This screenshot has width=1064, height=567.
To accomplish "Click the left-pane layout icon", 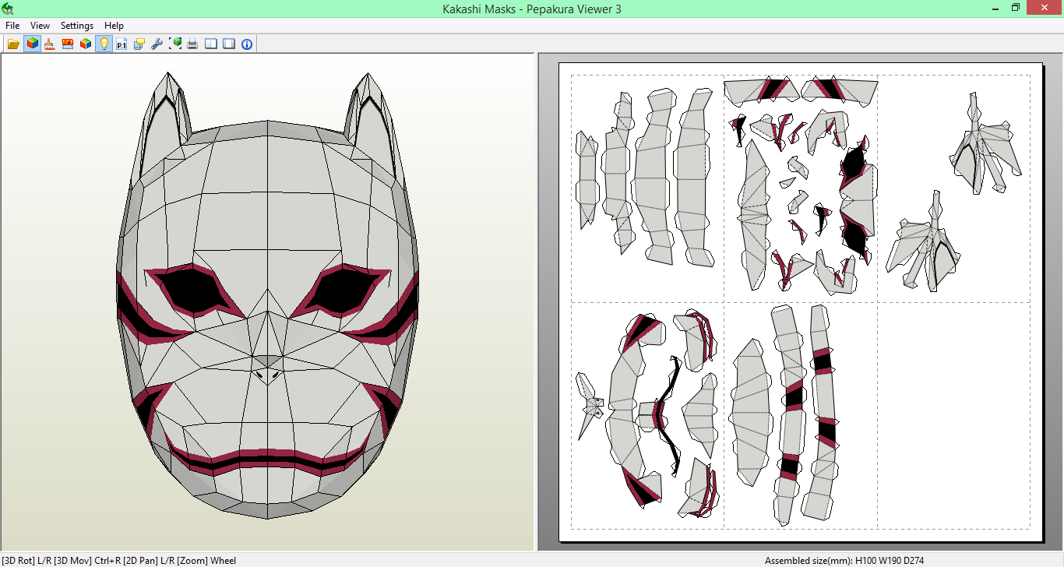I will [x=211, y=44].
